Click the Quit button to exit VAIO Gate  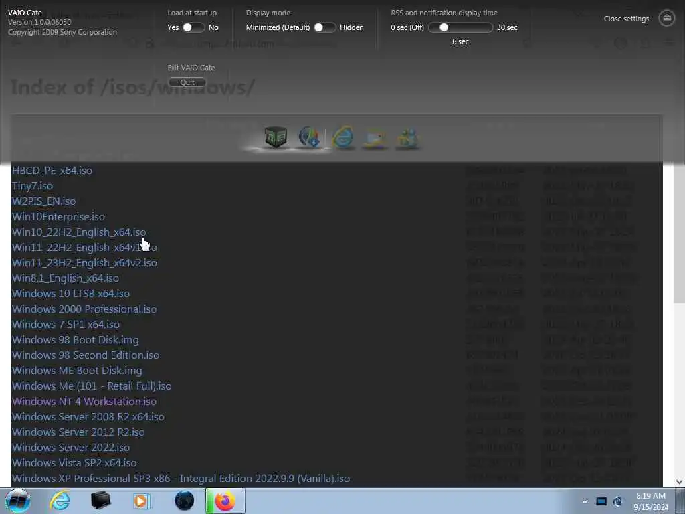187,82
